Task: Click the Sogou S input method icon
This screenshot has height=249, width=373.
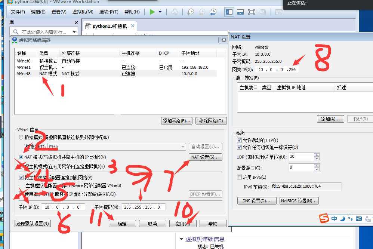Action: 324,218
